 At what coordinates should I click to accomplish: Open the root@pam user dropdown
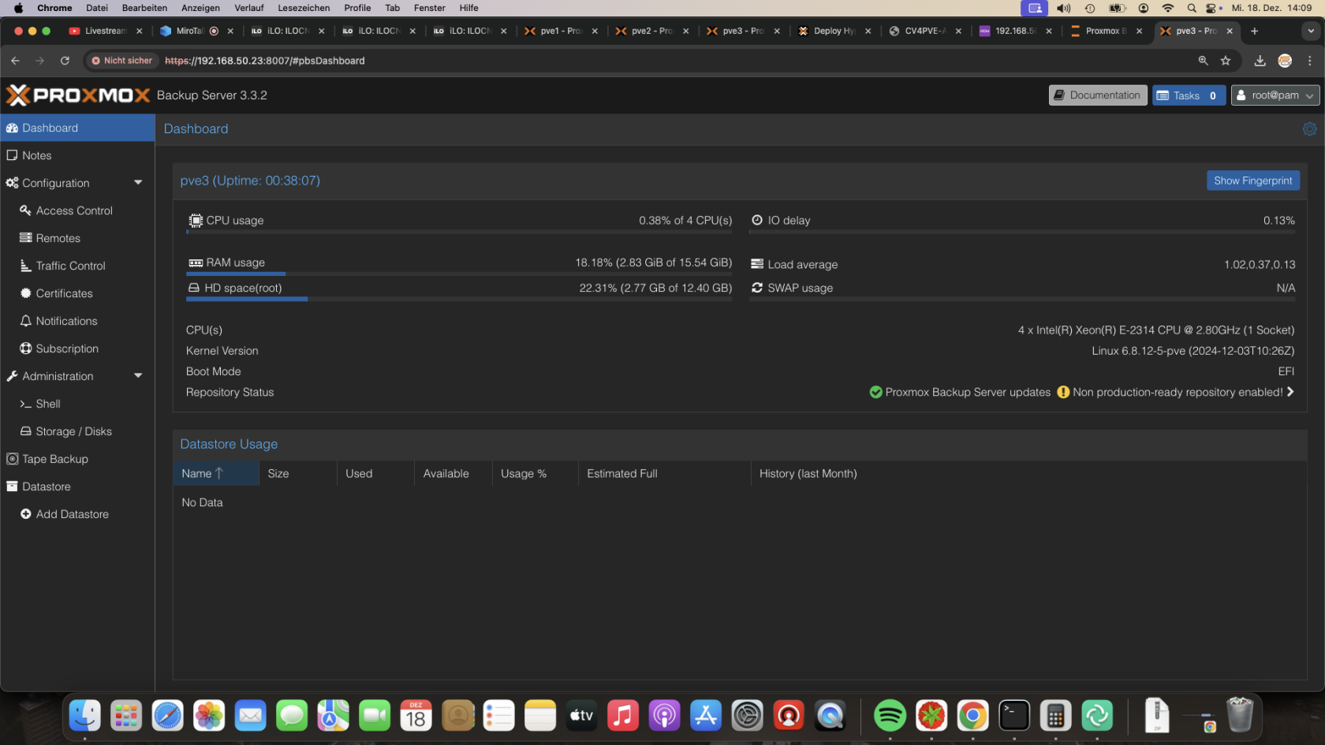[x=1275, y=95]
